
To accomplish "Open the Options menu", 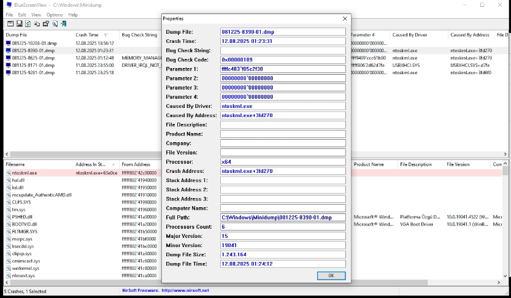I will [55, 15].
